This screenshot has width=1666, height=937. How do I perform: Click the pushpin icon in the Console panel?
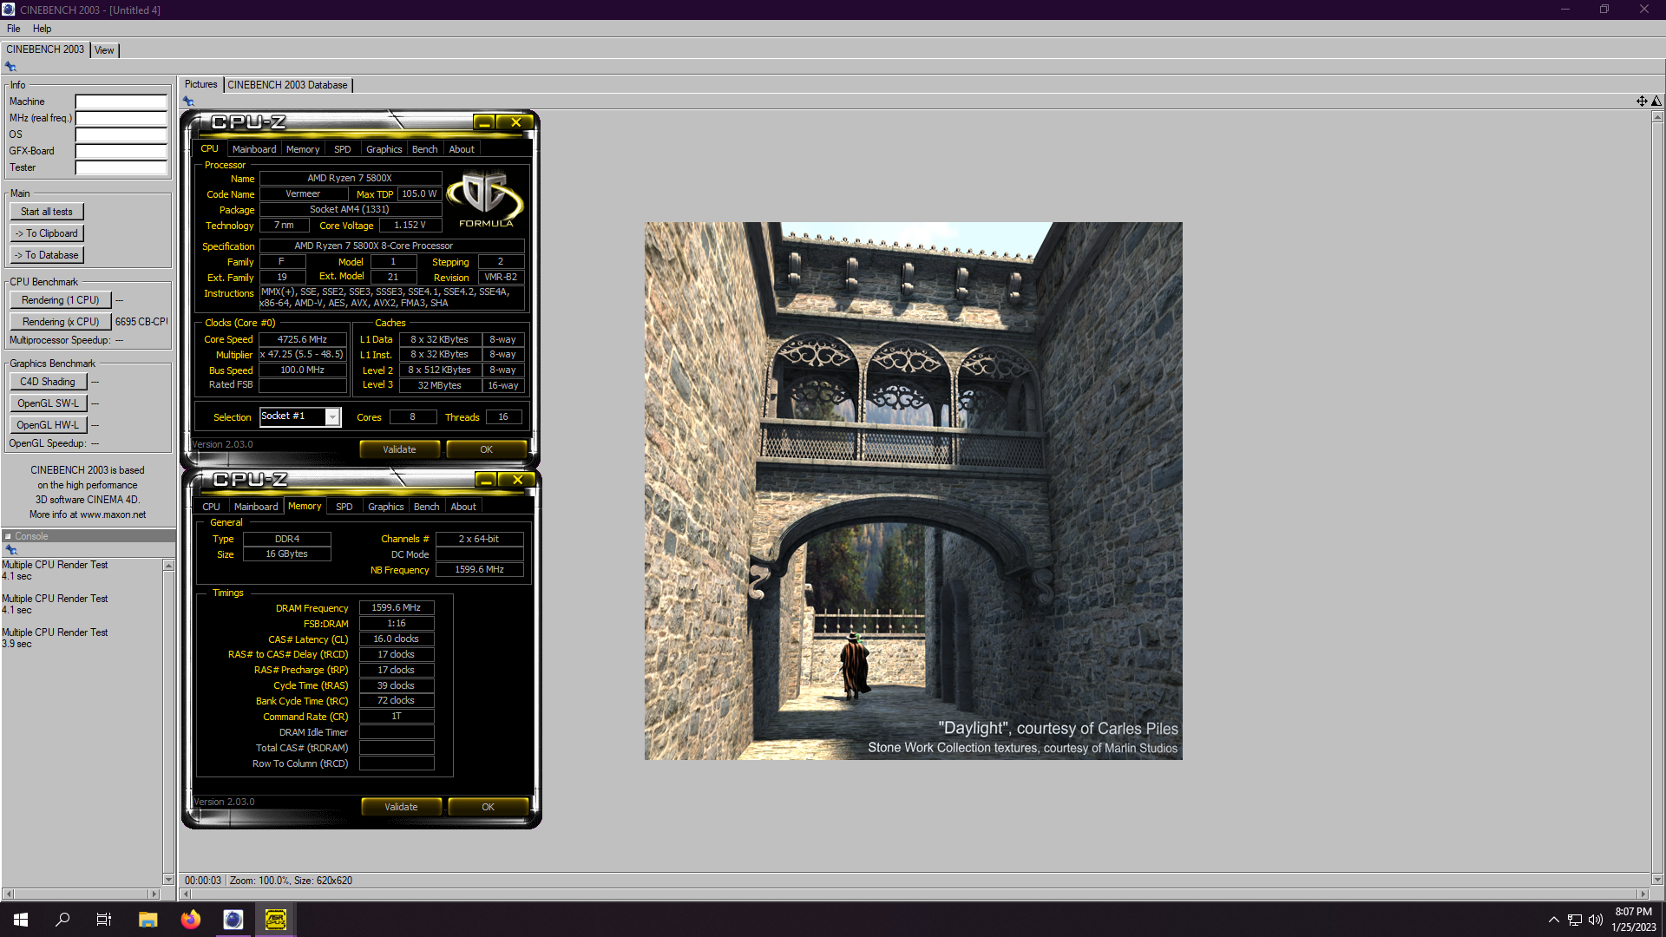(11, 550)
